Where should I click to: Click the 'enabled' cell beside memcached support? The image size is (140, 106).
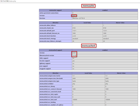click(105, 50)
